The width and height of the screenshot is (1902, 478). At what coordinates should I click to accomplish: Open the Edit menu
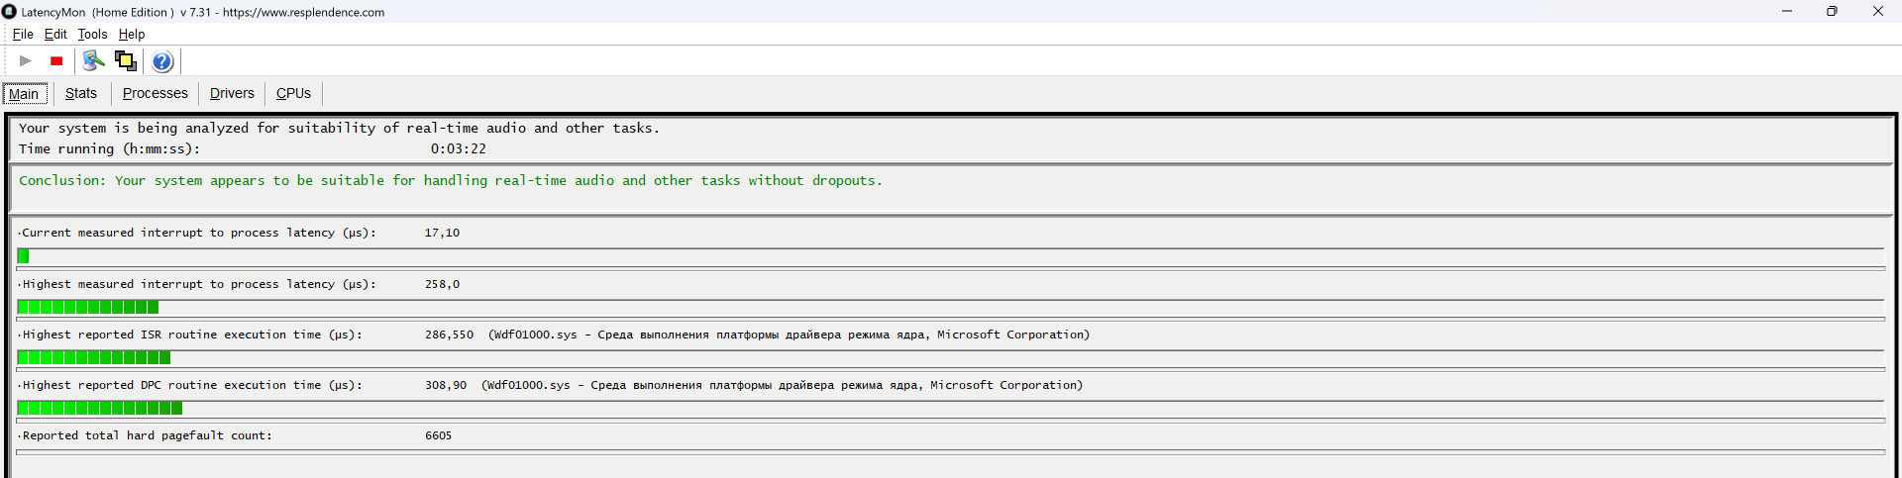pyautogui.click(x=55, y=34)
